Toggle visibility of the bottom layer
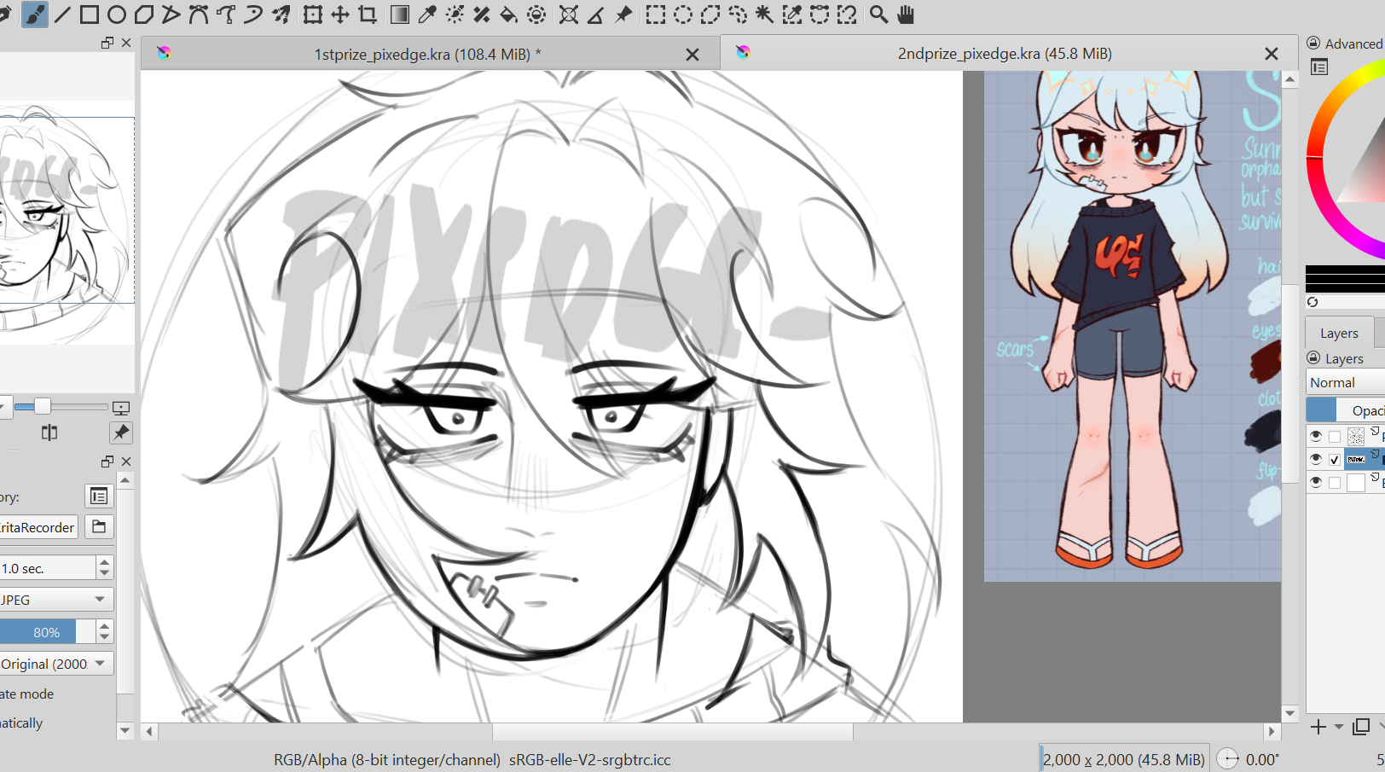This screenshot has width=1385, height=772. pos(1316,483)
